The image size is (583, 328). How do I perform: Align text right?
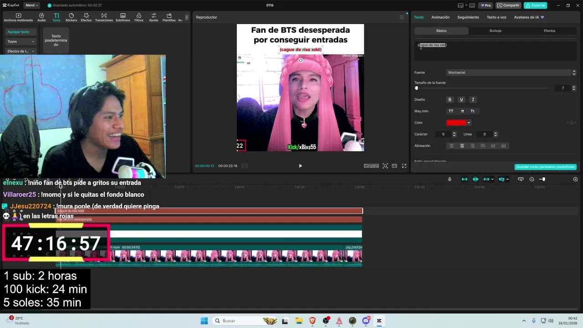pos(472,146)
